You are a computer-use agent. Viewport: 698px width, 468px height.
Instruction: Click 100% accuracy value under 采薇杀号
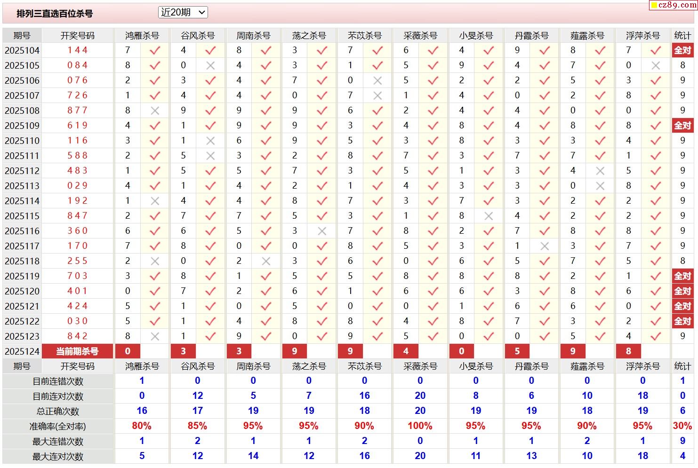tap(420, 426)
